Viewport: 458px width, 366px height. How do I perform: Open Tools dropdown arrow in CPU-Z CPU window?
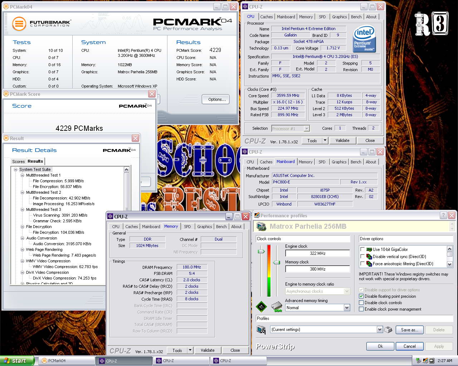coord(325,140)
